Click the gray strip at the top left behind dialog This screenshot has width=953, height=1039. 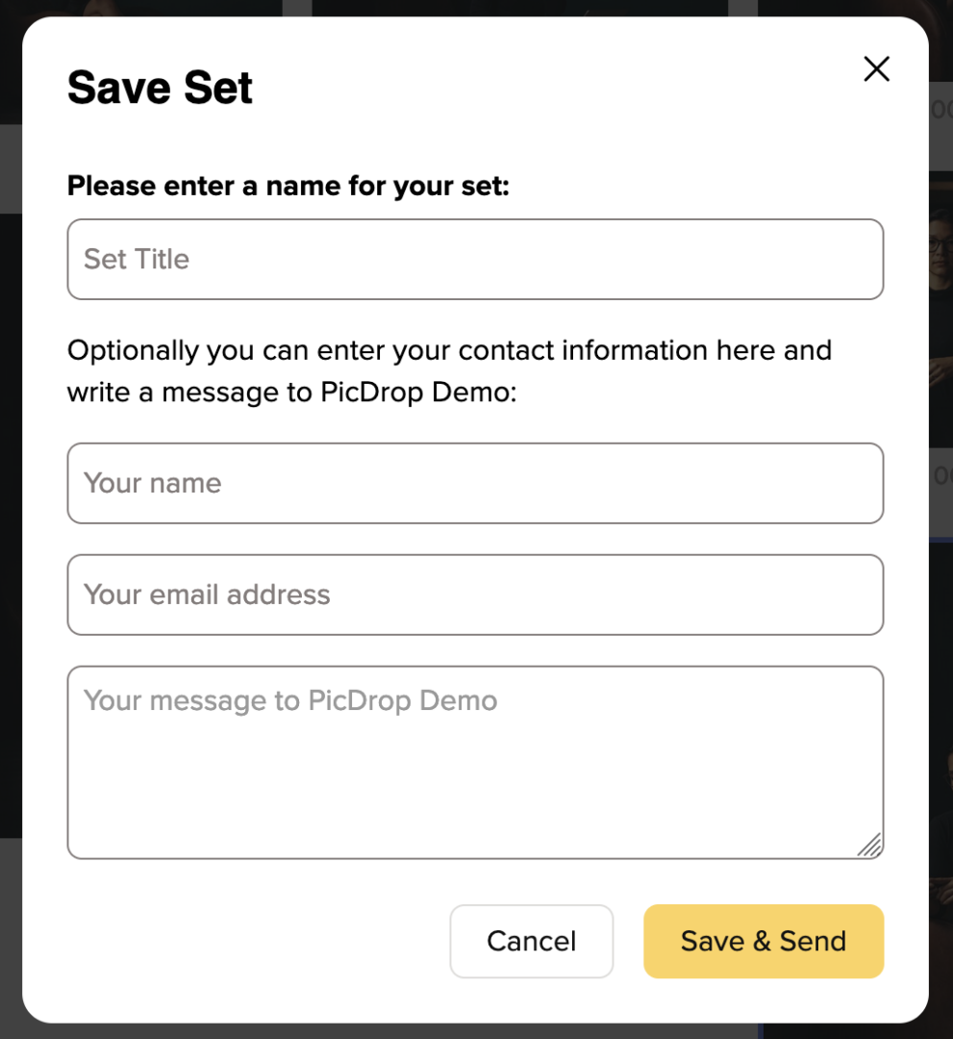pyautogui.click(x=11, y=168)
